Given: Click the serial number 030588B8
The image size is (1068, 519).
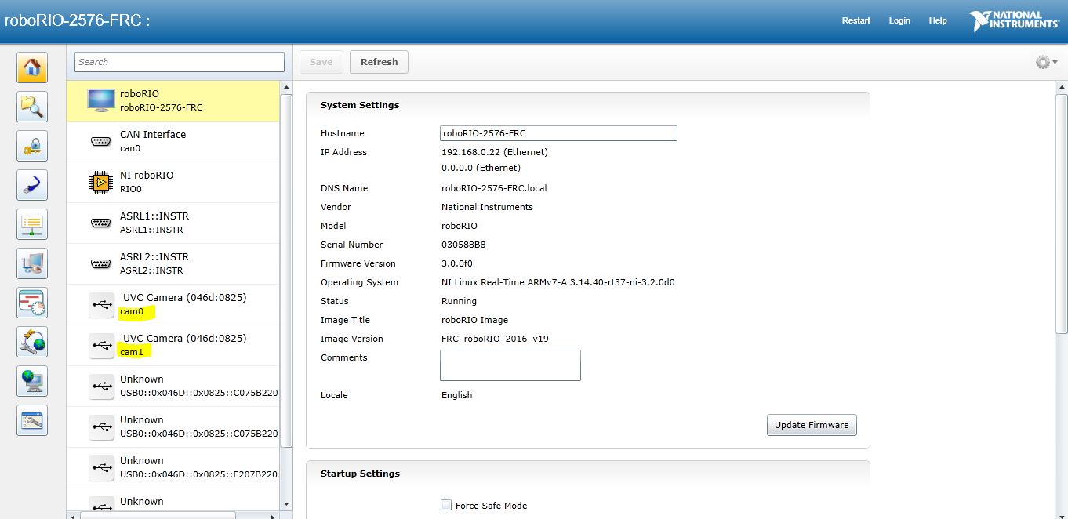Looking at the screenshot, I should point(463,245).
